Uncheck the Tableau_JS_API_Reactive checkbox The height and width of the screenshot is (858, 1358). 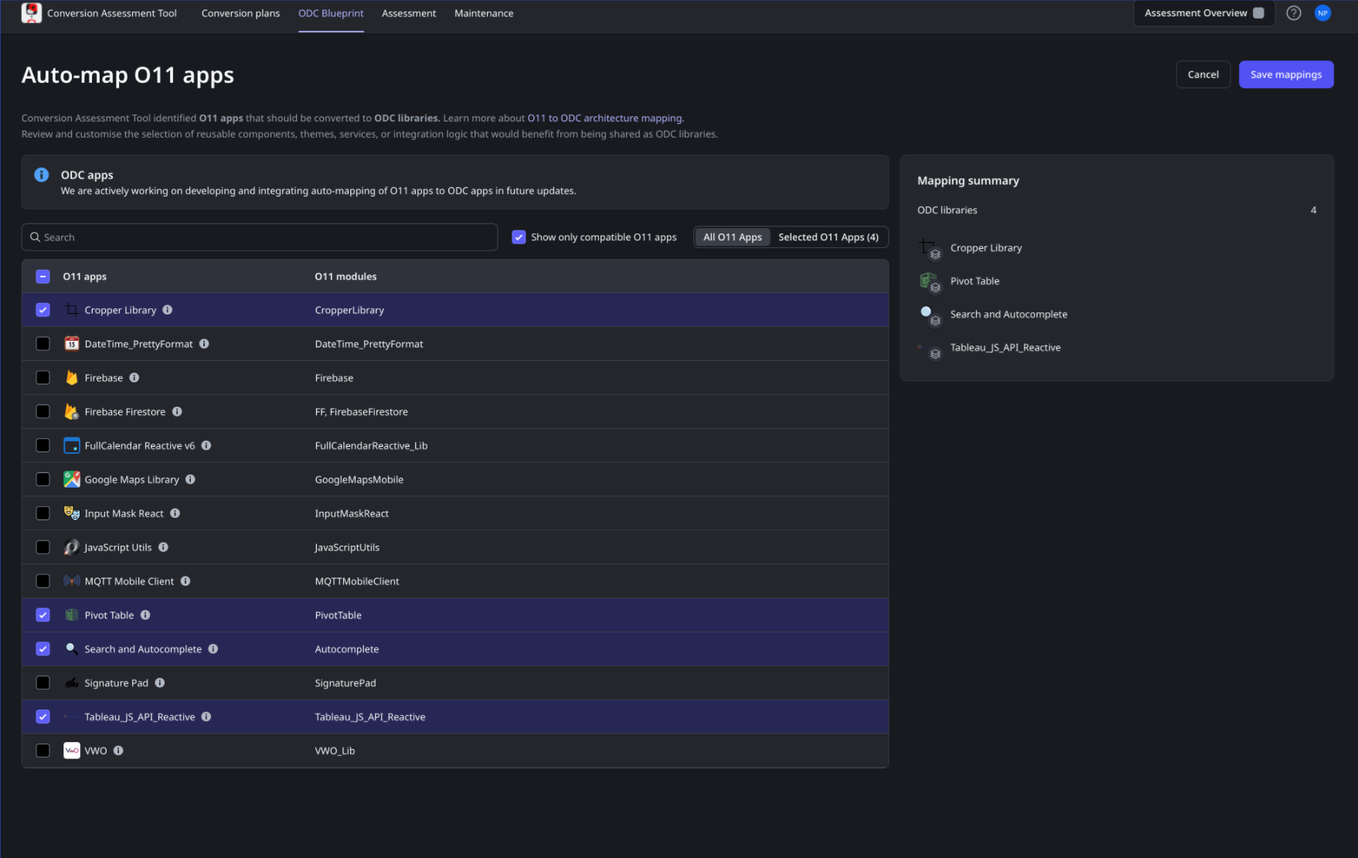[x=43, y=717]
